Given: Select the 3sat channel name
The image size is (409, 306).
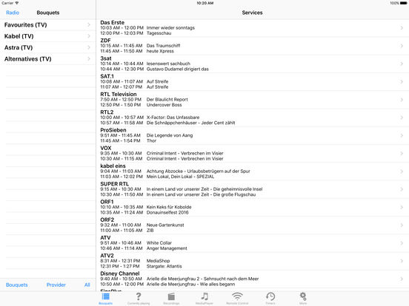Looking at the screenshot, I should click(x=106, y=58).
